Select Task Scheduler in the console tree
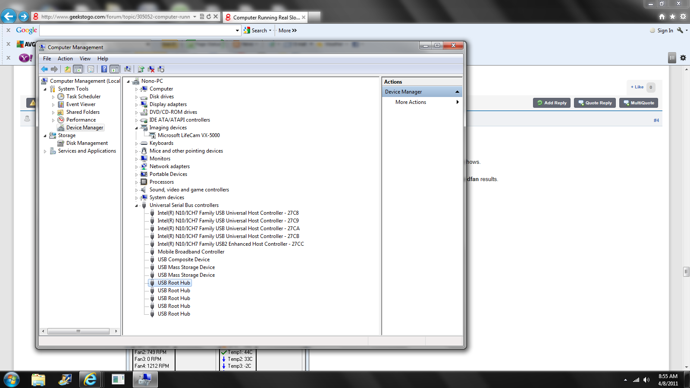 pyautogui.click(x=83, y=97)
